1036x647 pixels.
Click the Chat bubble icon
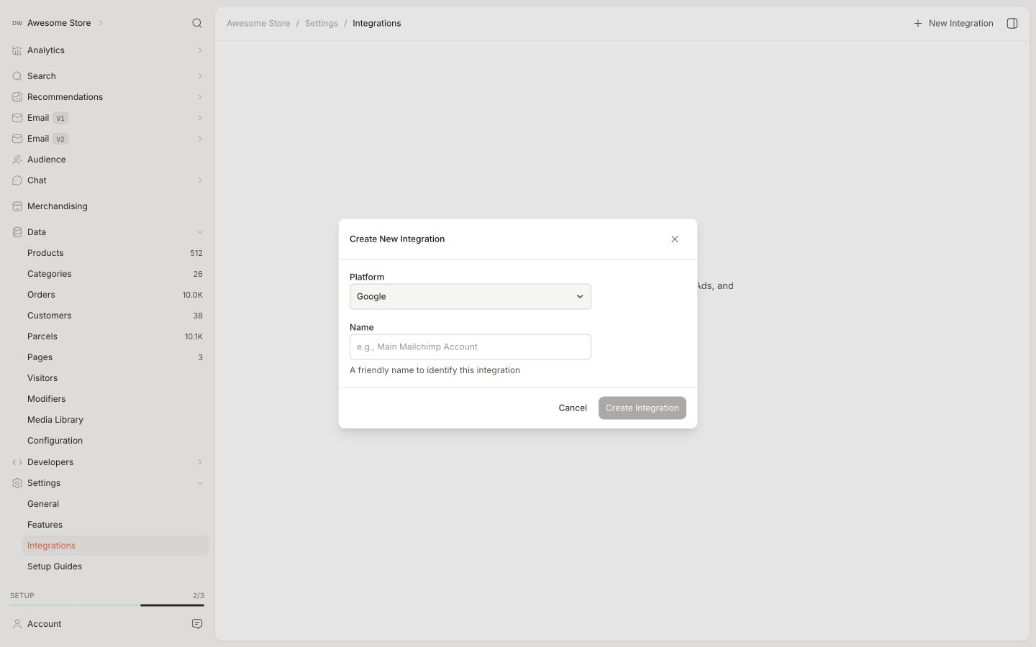[x=17, y=180]
